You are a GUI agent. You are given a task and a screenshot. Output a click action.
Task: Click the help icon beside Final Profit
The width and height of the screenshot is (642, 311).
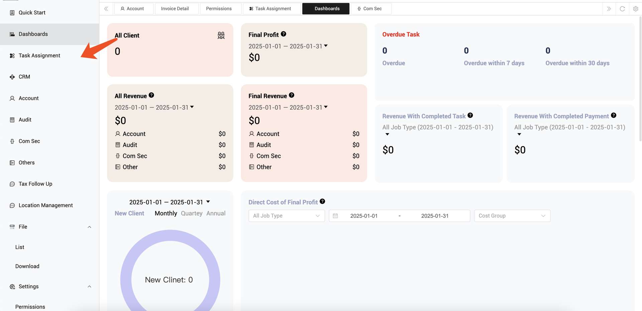(284, 34)
